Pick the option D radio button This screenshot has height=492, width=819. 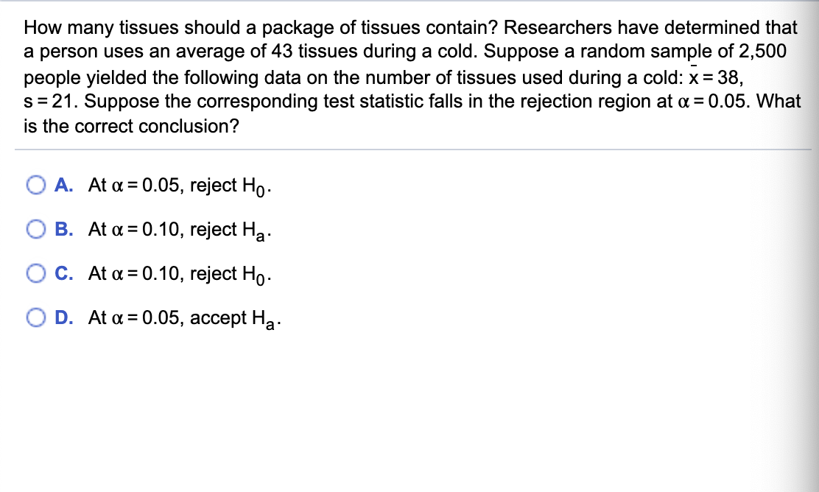pos(38,317)
